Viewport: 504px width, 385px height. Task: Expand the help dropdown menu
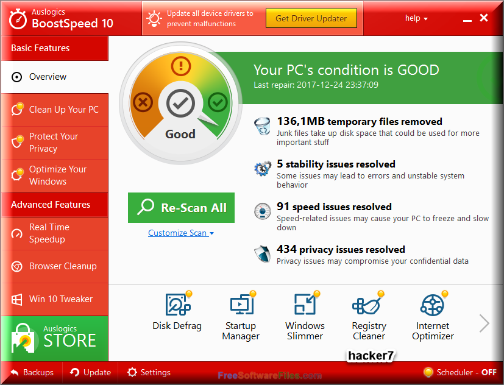coord(416,18)
